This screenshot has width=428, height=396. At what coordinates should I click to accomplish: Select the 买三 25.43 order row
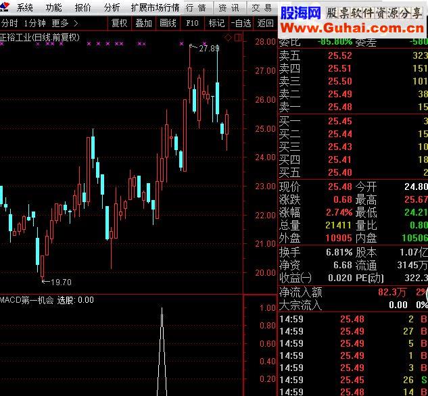pos(353,147)
